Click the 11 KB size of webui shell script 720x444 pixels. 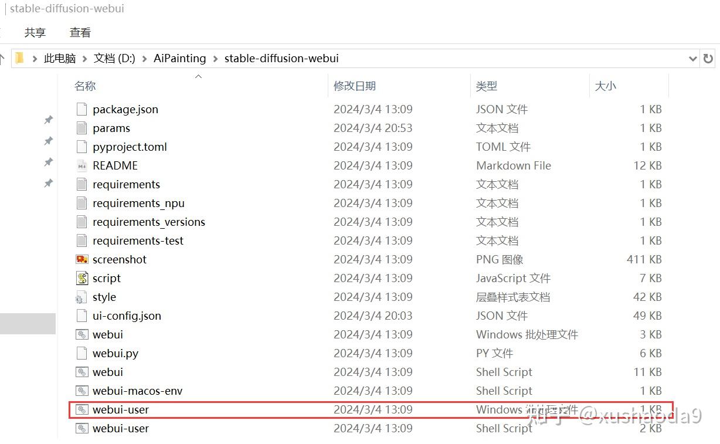[x=647, y=372]
